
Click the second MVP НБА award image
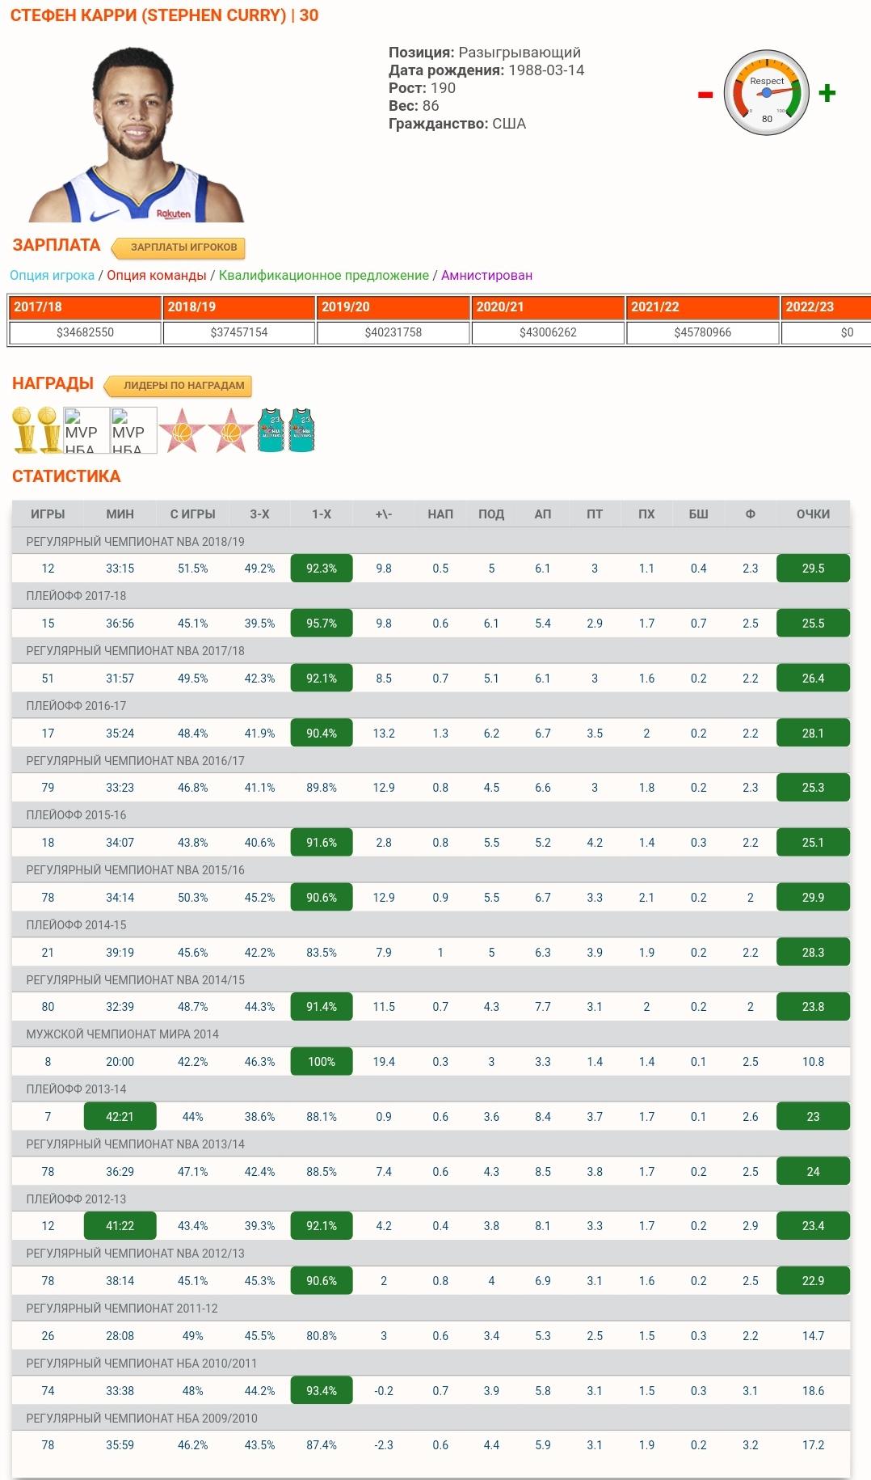click(x=133, y=429)
